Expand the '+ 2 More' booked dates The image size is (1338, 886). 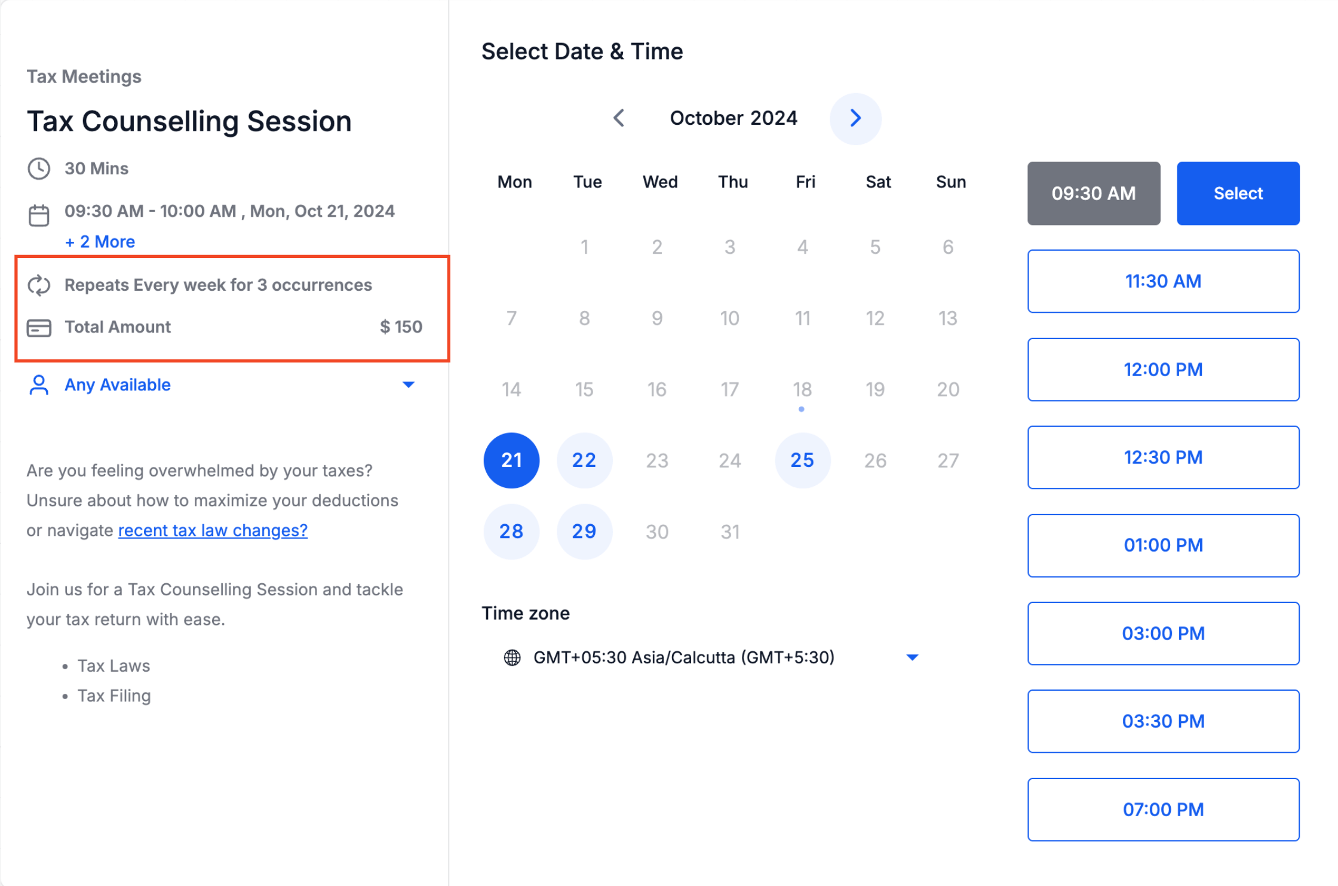(x=100, y=242)
